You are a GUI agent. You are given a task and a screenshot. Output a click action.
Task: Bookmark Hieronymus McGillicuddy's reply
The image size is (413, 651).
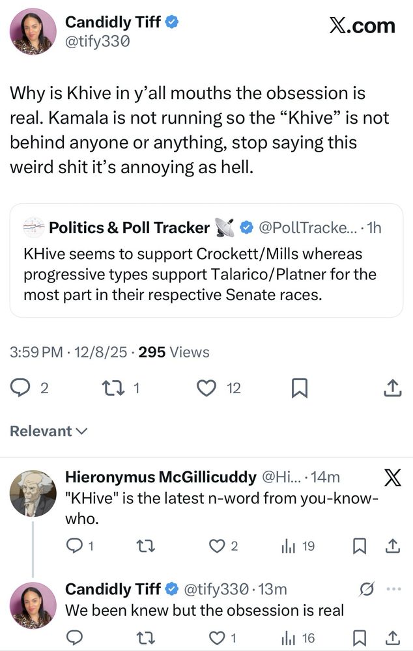(359, 546)
